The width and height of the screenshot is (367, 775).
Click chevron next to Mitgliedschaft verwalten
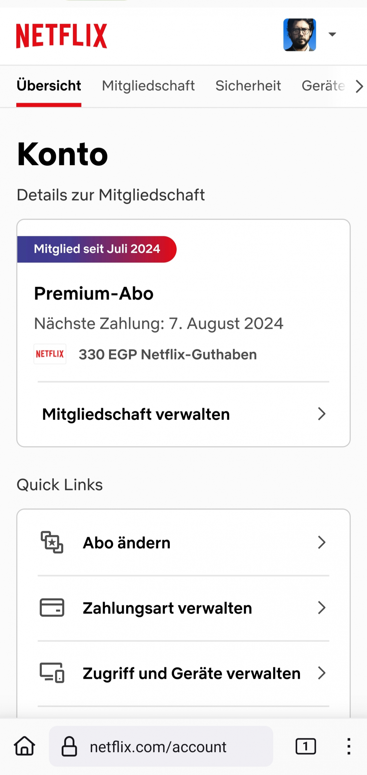coord(321,414)
